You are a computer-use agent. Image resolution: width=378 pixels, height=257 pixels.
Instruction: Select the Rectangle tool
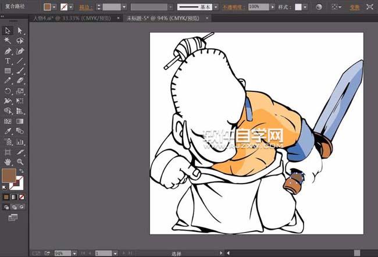(x=8, y=70)
